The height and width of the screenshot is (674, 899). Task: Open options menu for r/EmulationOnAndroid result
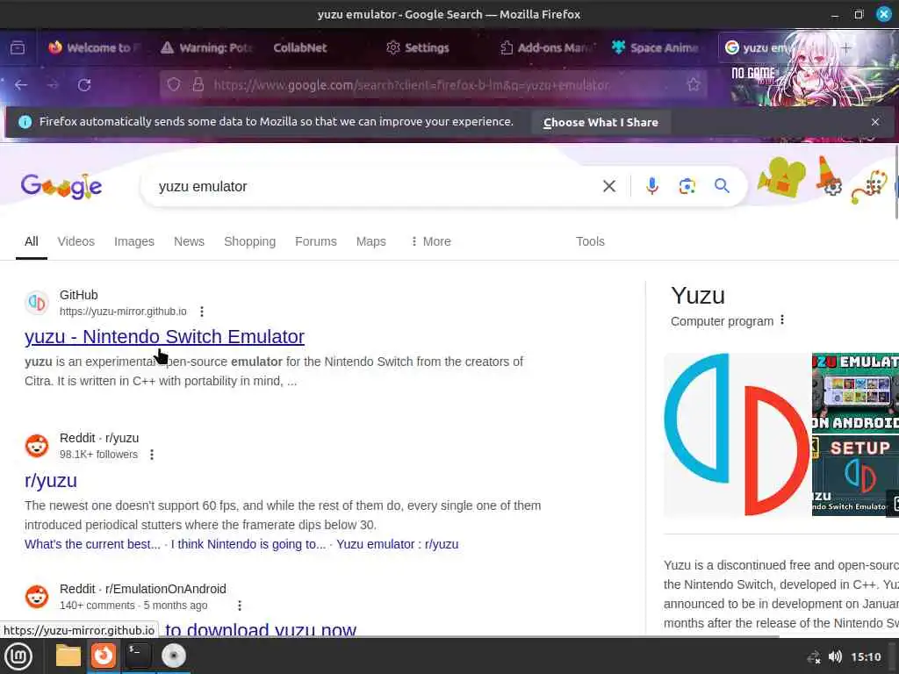click(x=239, y=606)
